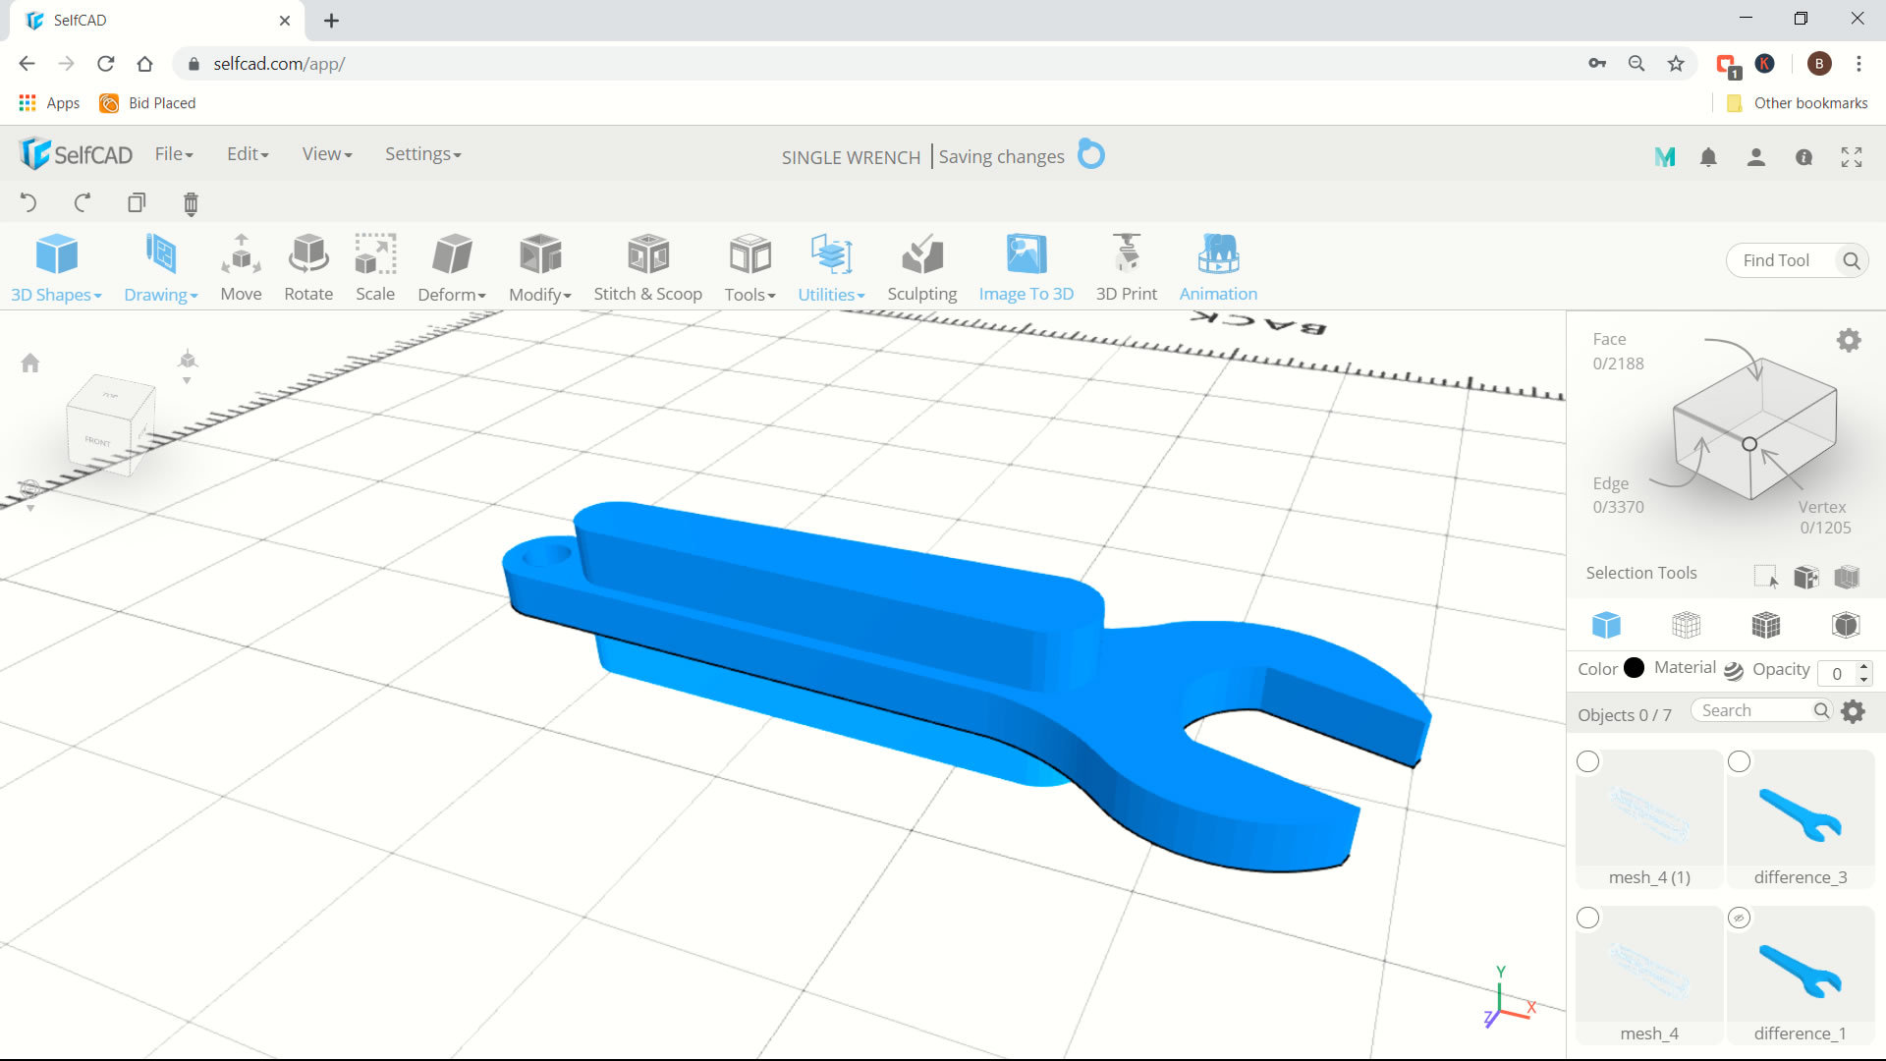The height and width of the screenshot is (1061, 1886).
Task: Open selection settings gear icon
Action: (1849, 341)
